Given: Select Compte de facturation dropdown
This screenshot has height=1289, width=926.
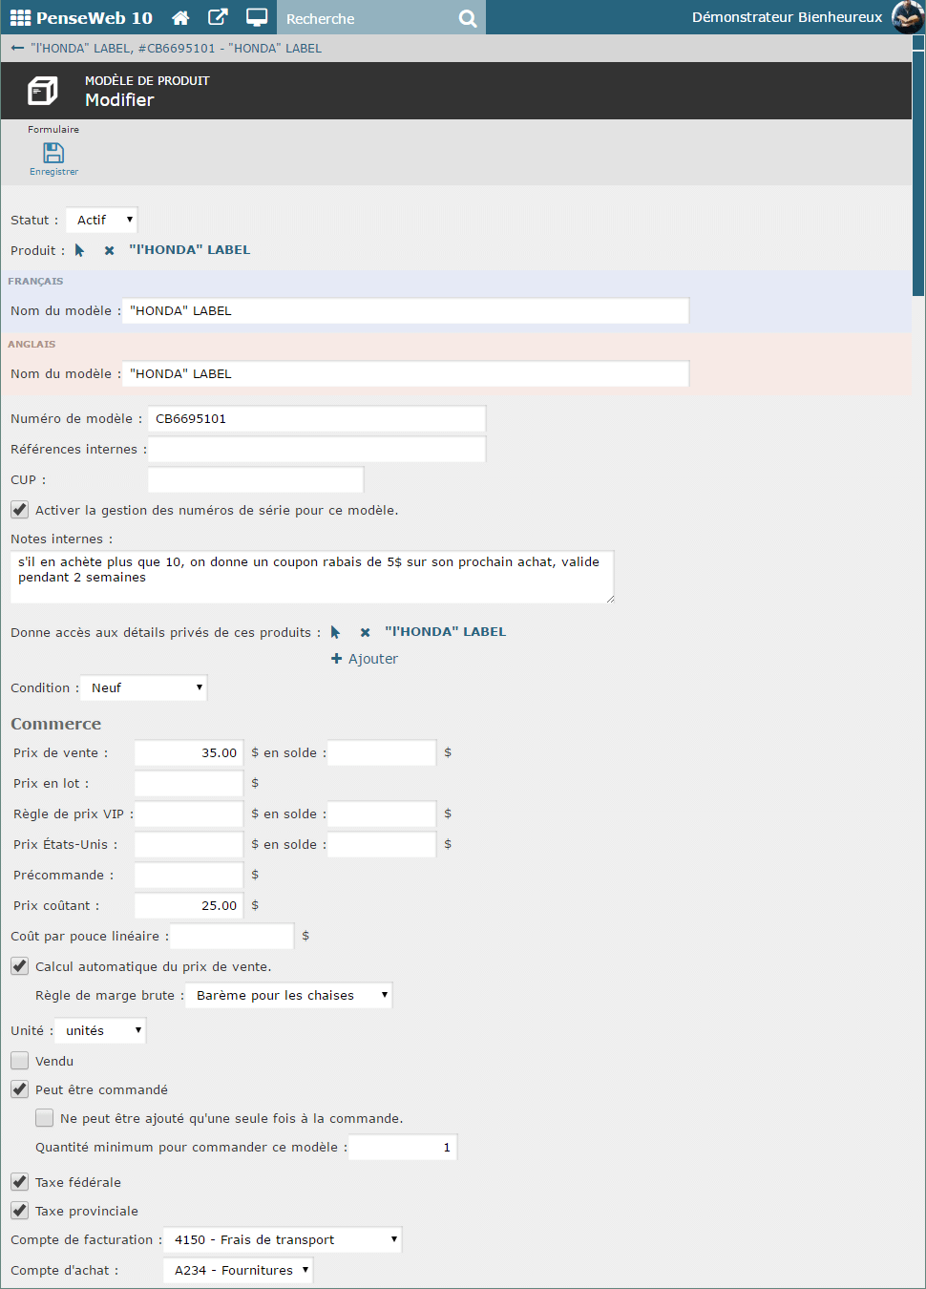Looking at the screenshot, I should tap(283, 1239).
